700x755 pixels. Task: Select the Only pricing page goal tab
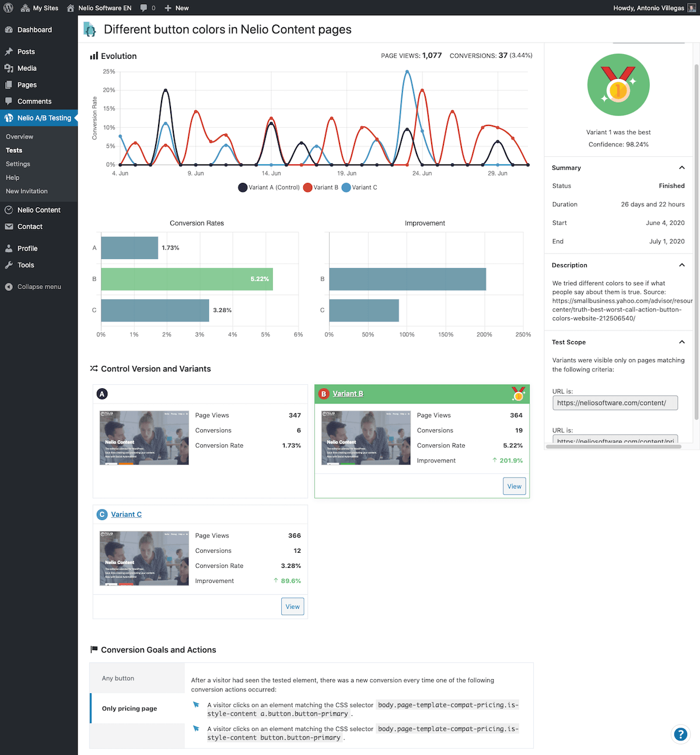point(137,708)
